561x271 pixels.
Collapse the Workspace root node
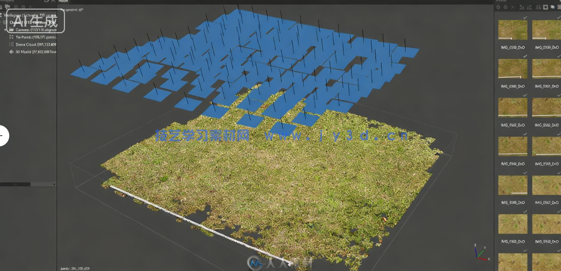pos(1,15)
